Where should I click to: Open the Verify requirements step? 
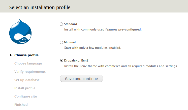pyautogui.click(x=30, y=72)
